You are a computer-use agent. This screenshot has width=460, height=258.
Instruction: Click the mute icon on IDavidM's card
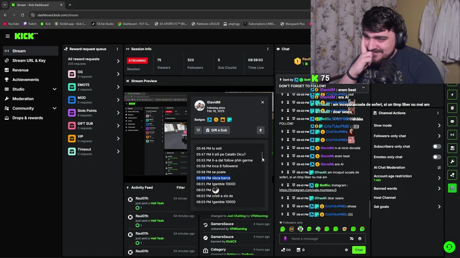(261, 130)
